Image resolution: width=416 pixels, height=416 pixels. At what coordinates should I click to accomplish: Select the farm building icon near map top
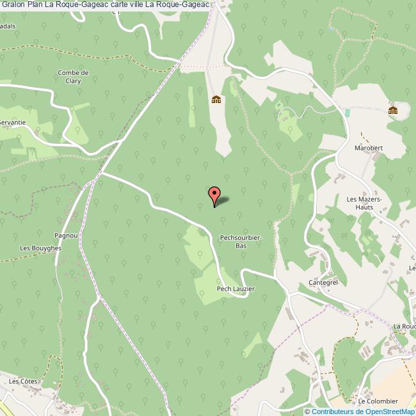point(216,99)
